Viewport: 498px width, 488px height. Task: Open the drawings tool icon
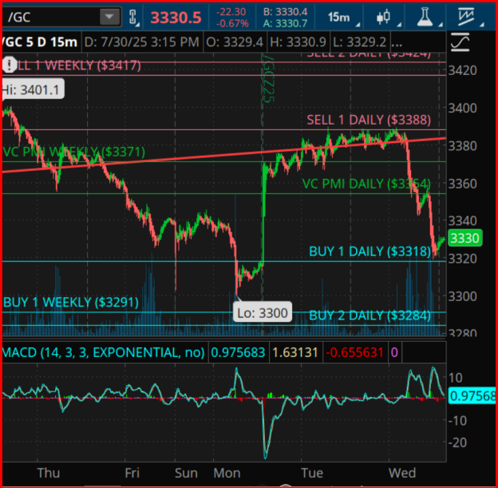pos(467,17)
